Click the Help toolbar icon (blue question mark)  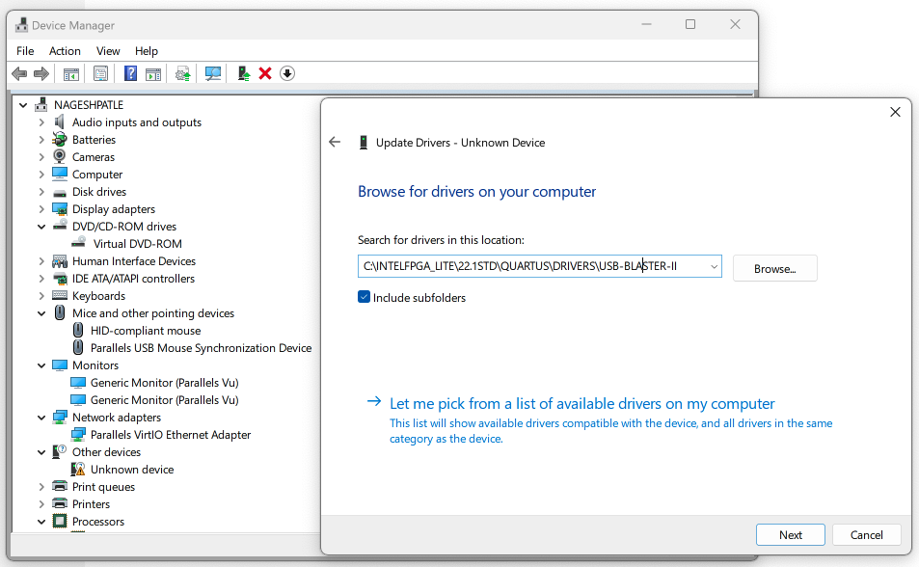click(x=130, y=74)
